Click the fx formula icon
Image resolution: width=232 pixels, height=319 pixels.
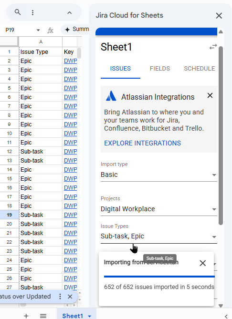coord(50,31)
